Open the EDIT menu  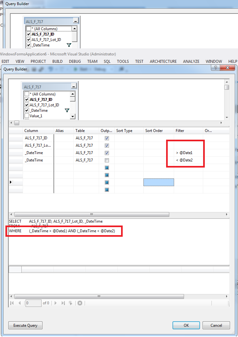[5, 61]
